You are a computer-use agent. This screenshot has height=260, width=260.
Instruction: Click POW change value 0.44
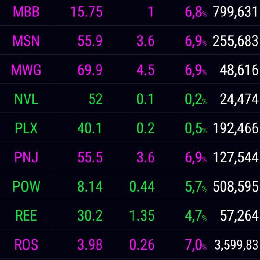(142, 186)
